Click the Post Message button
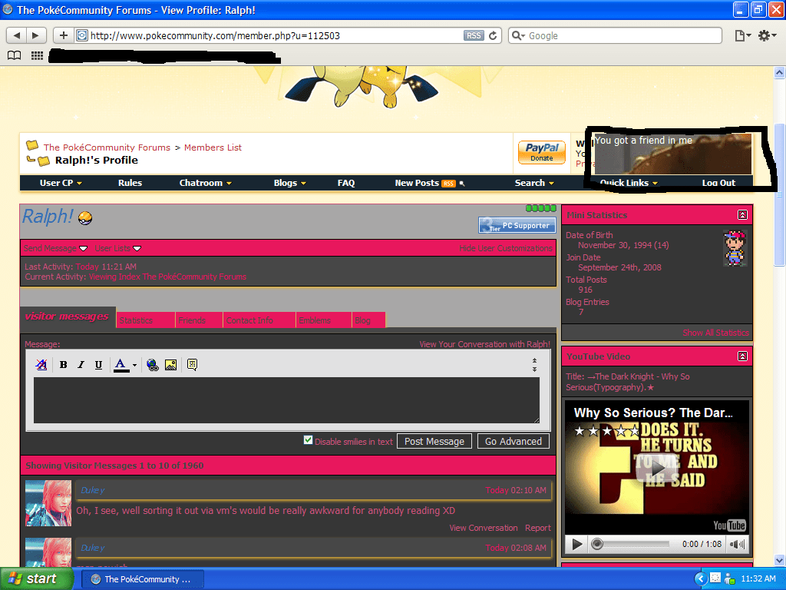Image resolution: width=786 pixels, height=590 pixels. pos(434,442)
